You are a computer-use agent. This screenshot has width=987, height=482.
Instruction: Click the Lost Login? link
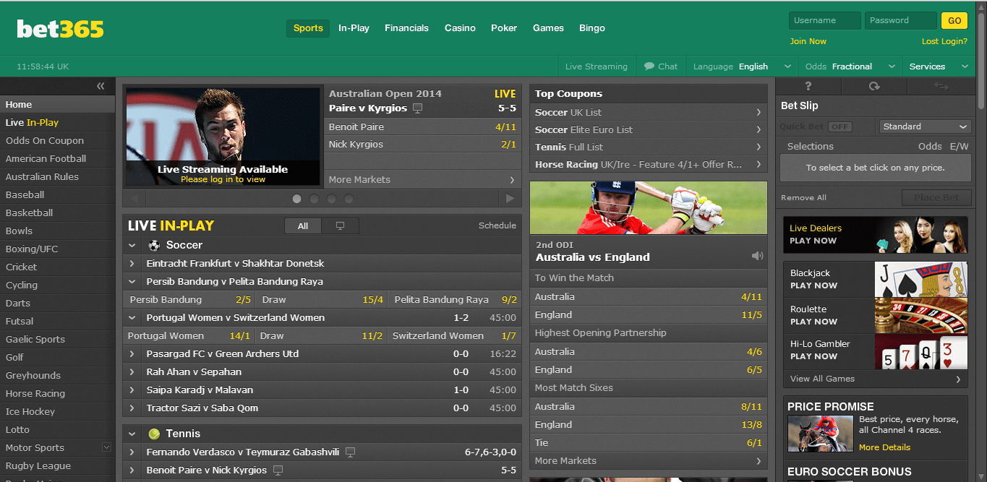pos(944,41)
